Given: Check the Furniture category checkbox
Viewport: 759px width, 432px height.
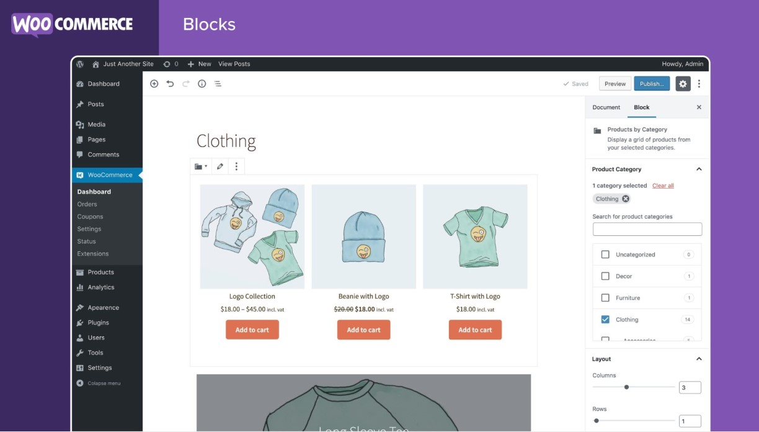Looking at the screenshot, I should 605,298.
